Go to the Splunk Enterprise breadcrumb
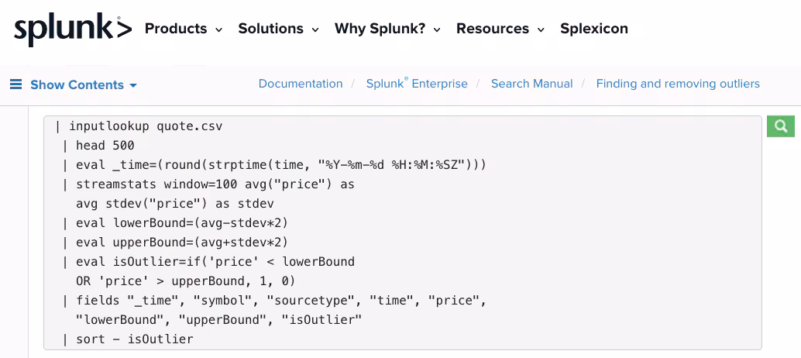 (x=417, y=84)
